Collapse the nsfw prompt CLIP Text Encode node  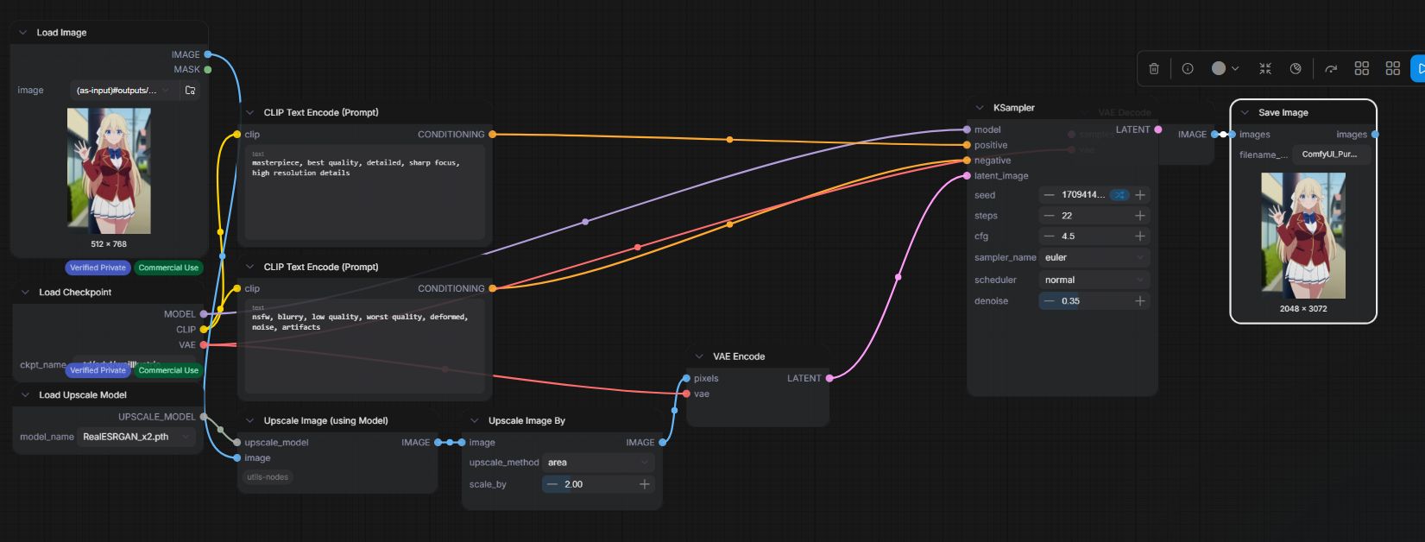250,267
